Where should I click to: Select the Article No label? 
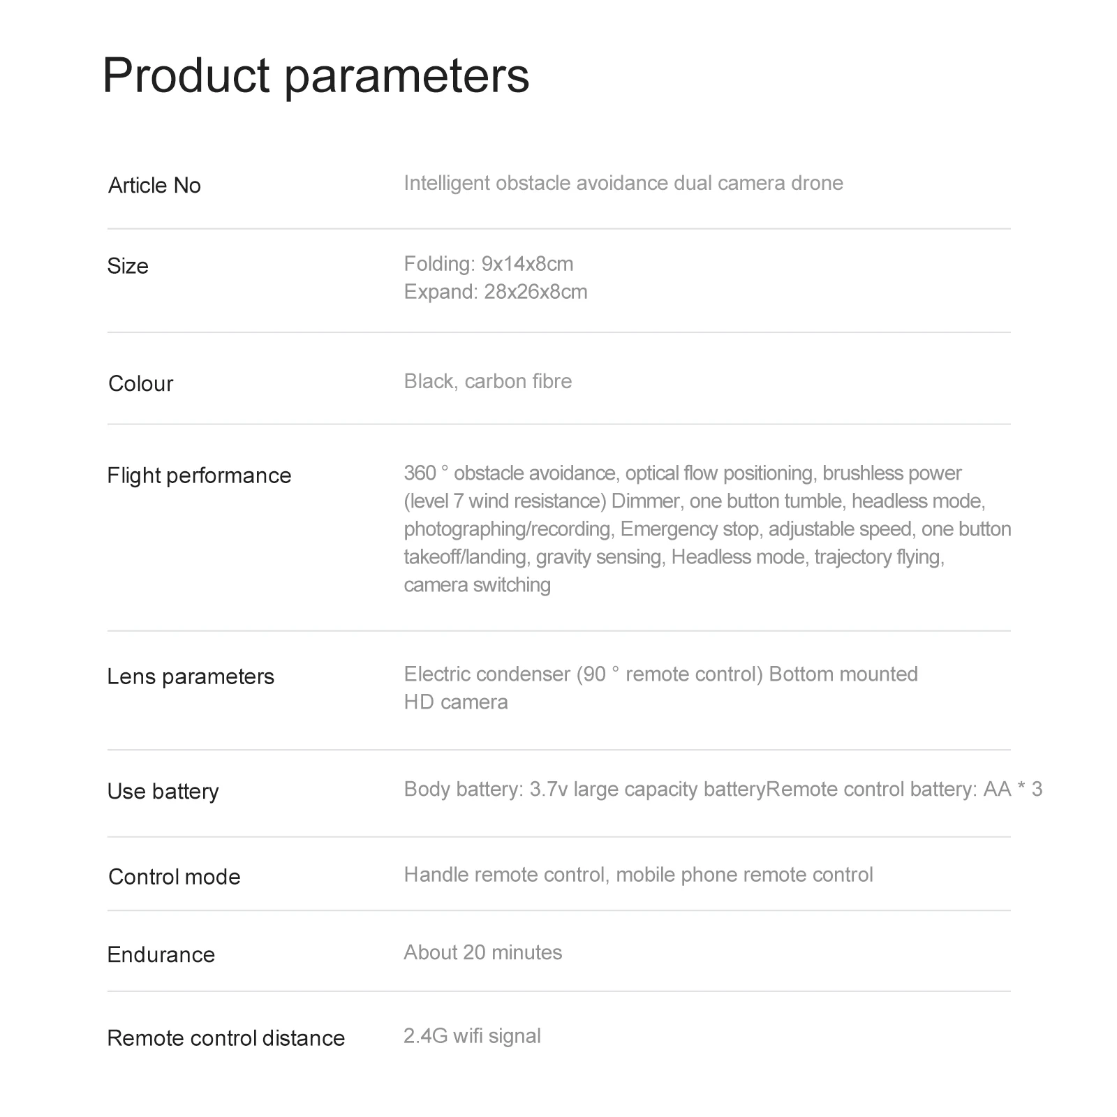[x=154, y=186]
